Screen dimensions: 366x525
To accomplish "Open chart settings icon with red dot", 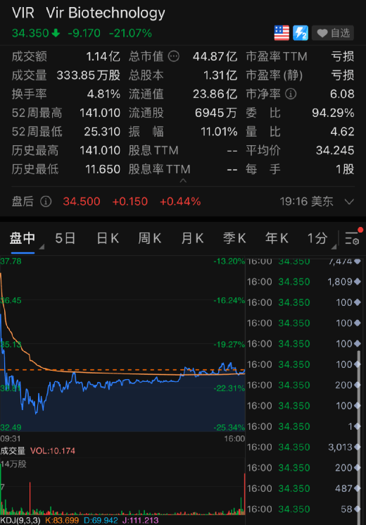I will tap(353, 238).
